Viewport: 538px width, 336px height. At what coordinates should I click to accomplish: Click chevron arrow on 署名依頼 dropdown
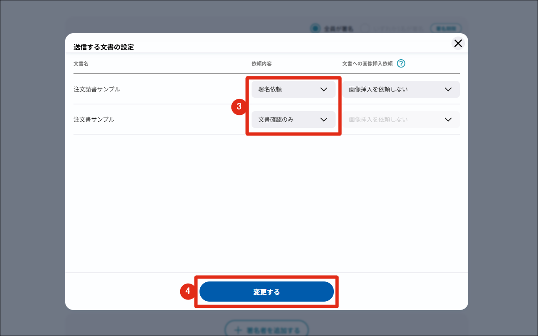[x=323, y=89]
